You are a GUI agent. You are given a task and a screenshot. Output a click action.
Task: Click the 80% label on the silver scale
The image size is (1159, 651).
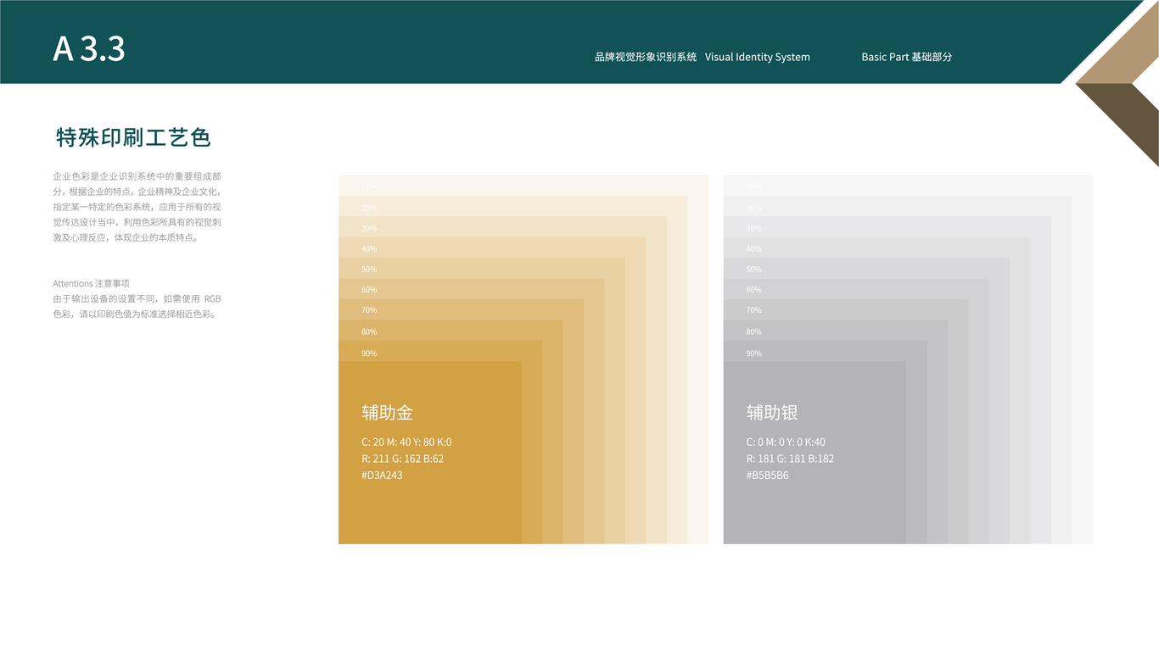click(x=754, y=332)
